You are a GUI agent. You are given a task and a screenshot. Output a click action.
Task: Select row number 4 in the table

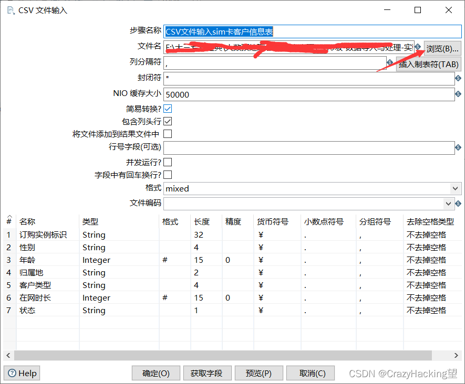coord(9,272)
